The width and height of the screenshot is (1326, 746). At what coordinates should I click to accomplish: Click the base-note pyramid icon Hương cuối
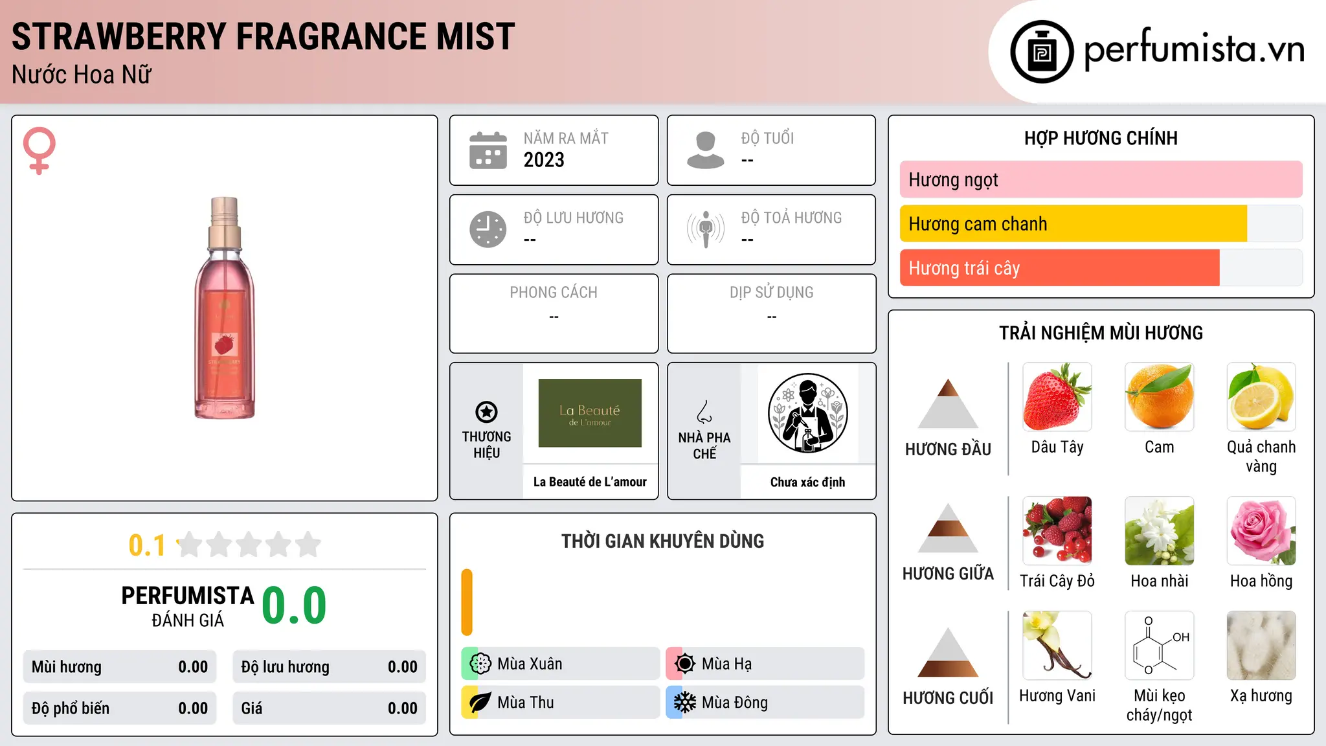(x=949, y=653)
